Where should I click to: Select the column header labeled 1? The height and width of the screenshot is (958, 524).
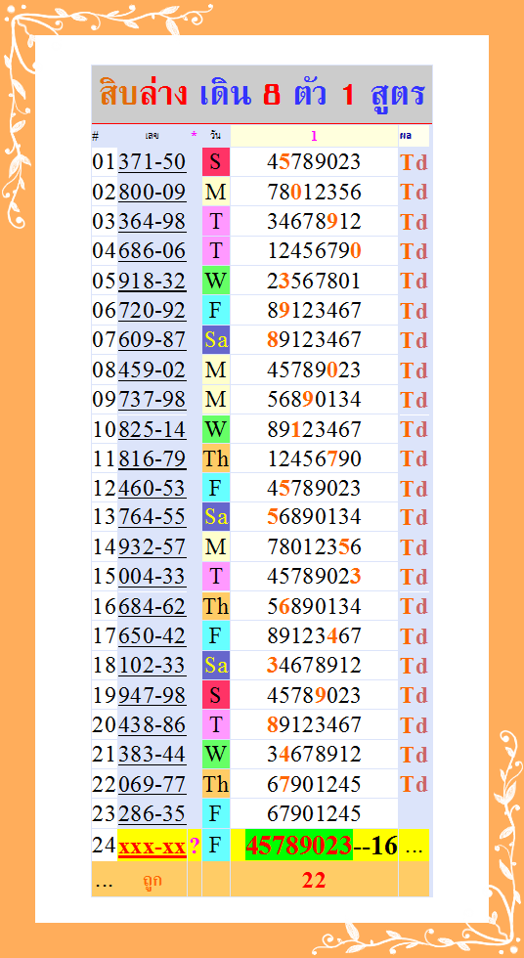pos(314,136)
